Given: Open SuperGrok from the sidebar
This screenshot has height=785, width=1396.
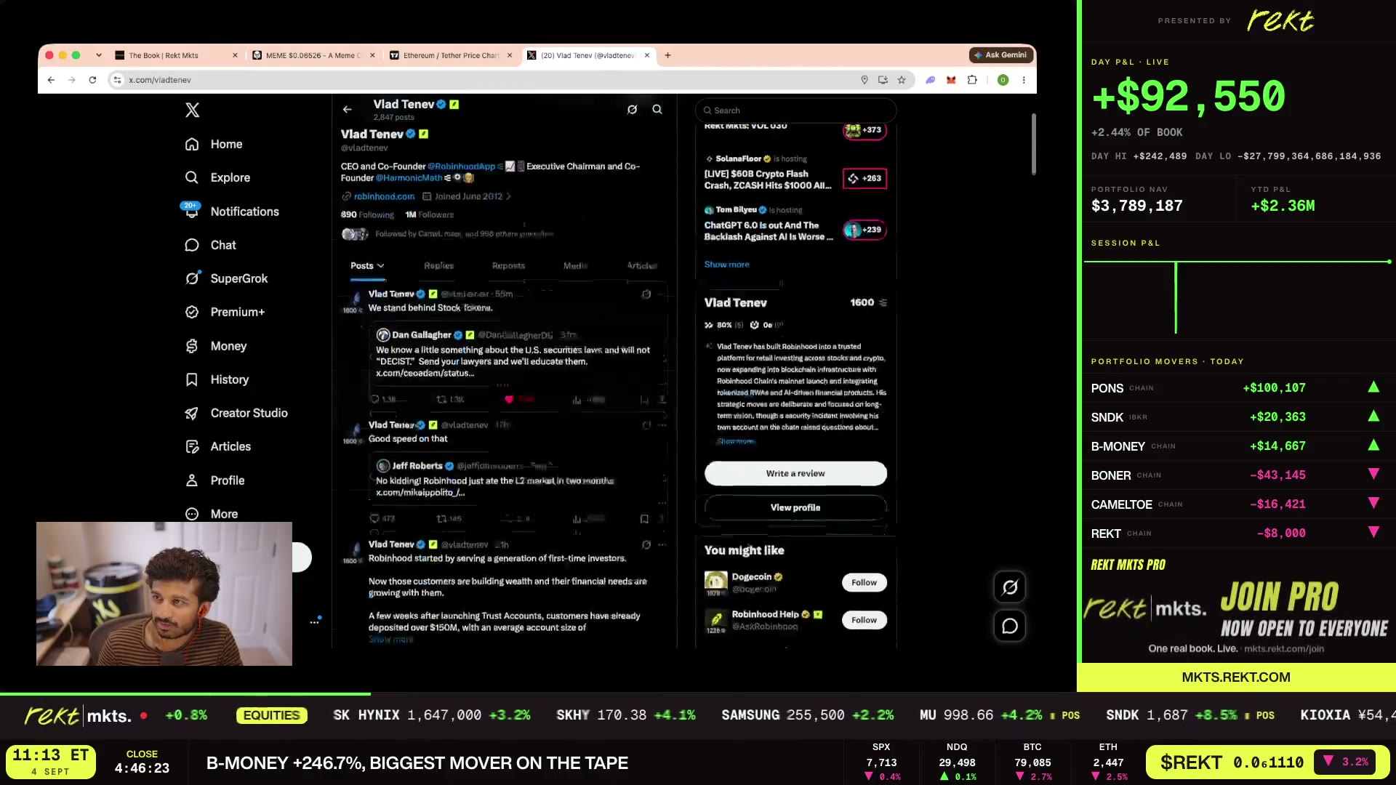Looking at the screenshot, I should point(225,278).
